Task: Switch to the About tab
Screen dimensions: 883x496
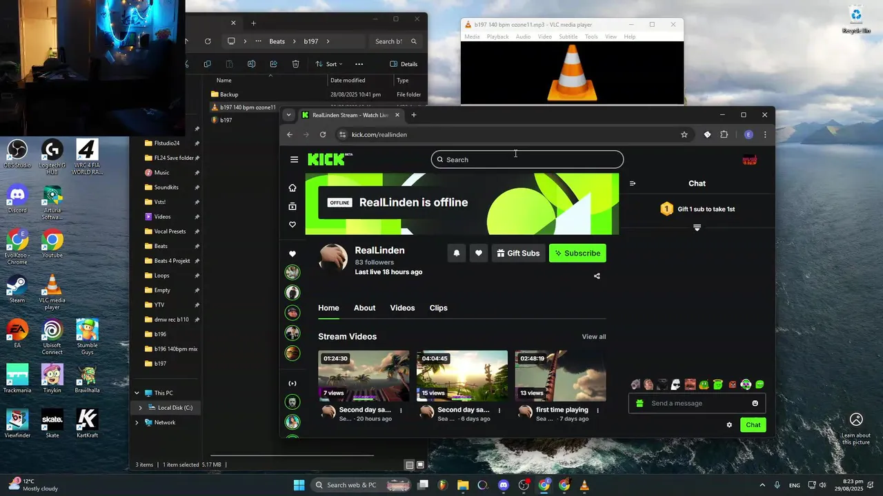Action: coord(365,308)
